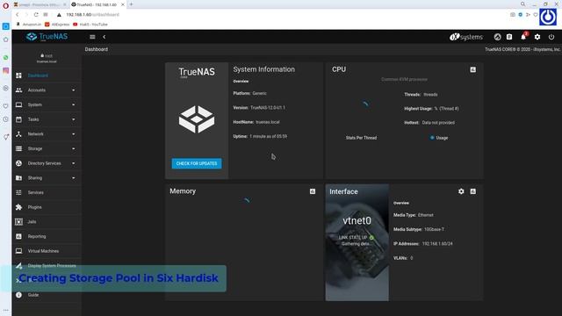Image resolution: width=562 pixels, height=316 pixels.
Task: Expand the Storage menu arrow
Action: [x=74, y=148]
